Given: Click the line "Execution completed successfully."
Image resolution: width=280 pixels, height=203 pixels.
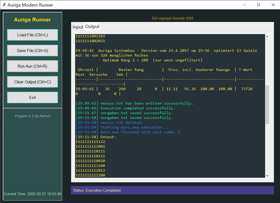Looking at the screenshot, I should pos(125,108).
